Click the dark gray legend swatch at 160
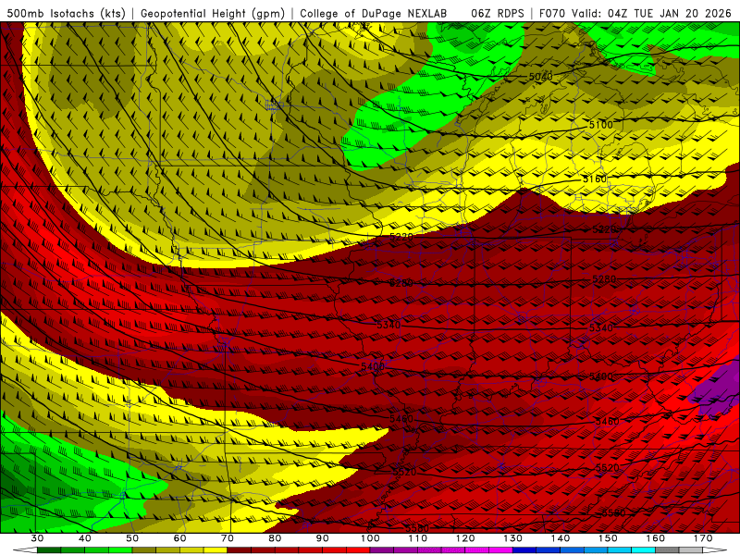740x555 pixels. click(x=667, y=550)
